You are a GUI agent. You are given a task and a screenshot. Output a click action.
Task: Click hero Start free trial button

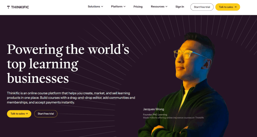(46, 114)
